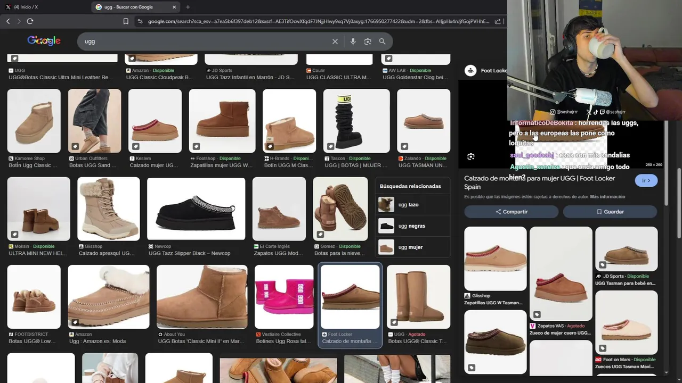Clear the search text with the X
This screenshot has width=682, height=383.
[335, 41]
